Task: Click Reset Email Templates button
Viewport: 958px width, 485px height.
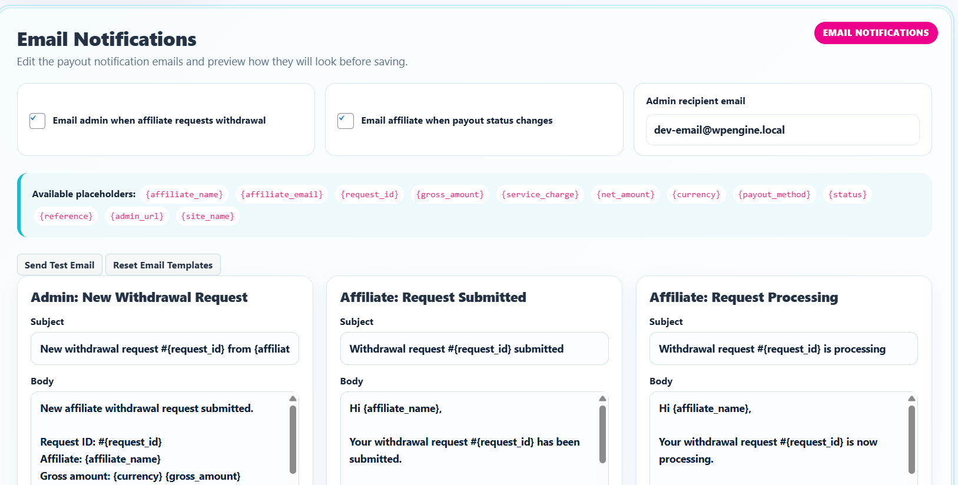Action: (x=163, y=265)
